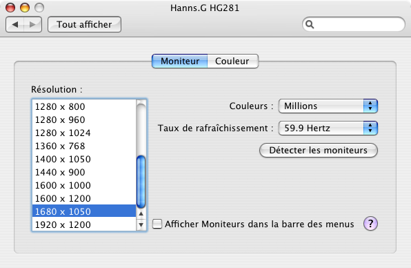Click the blue resolution scrollbar thumb
411x268 pixels.
click(x=141, y=182)
